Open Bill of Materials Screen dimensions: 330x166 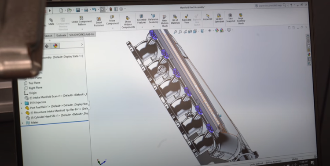coord(175,19)
